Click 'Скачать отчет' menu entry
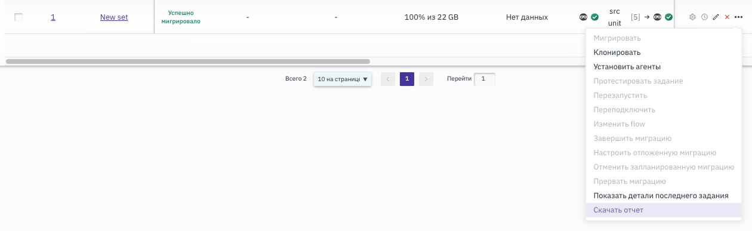 click(x=618, y=210)
